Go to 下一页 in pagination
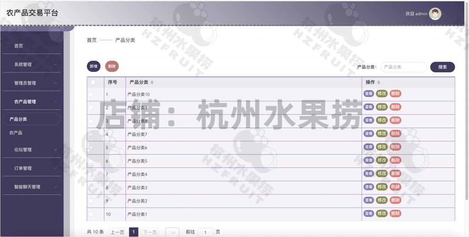The height and width of the screenshot is (237, 469). click(x=150, y=232)
